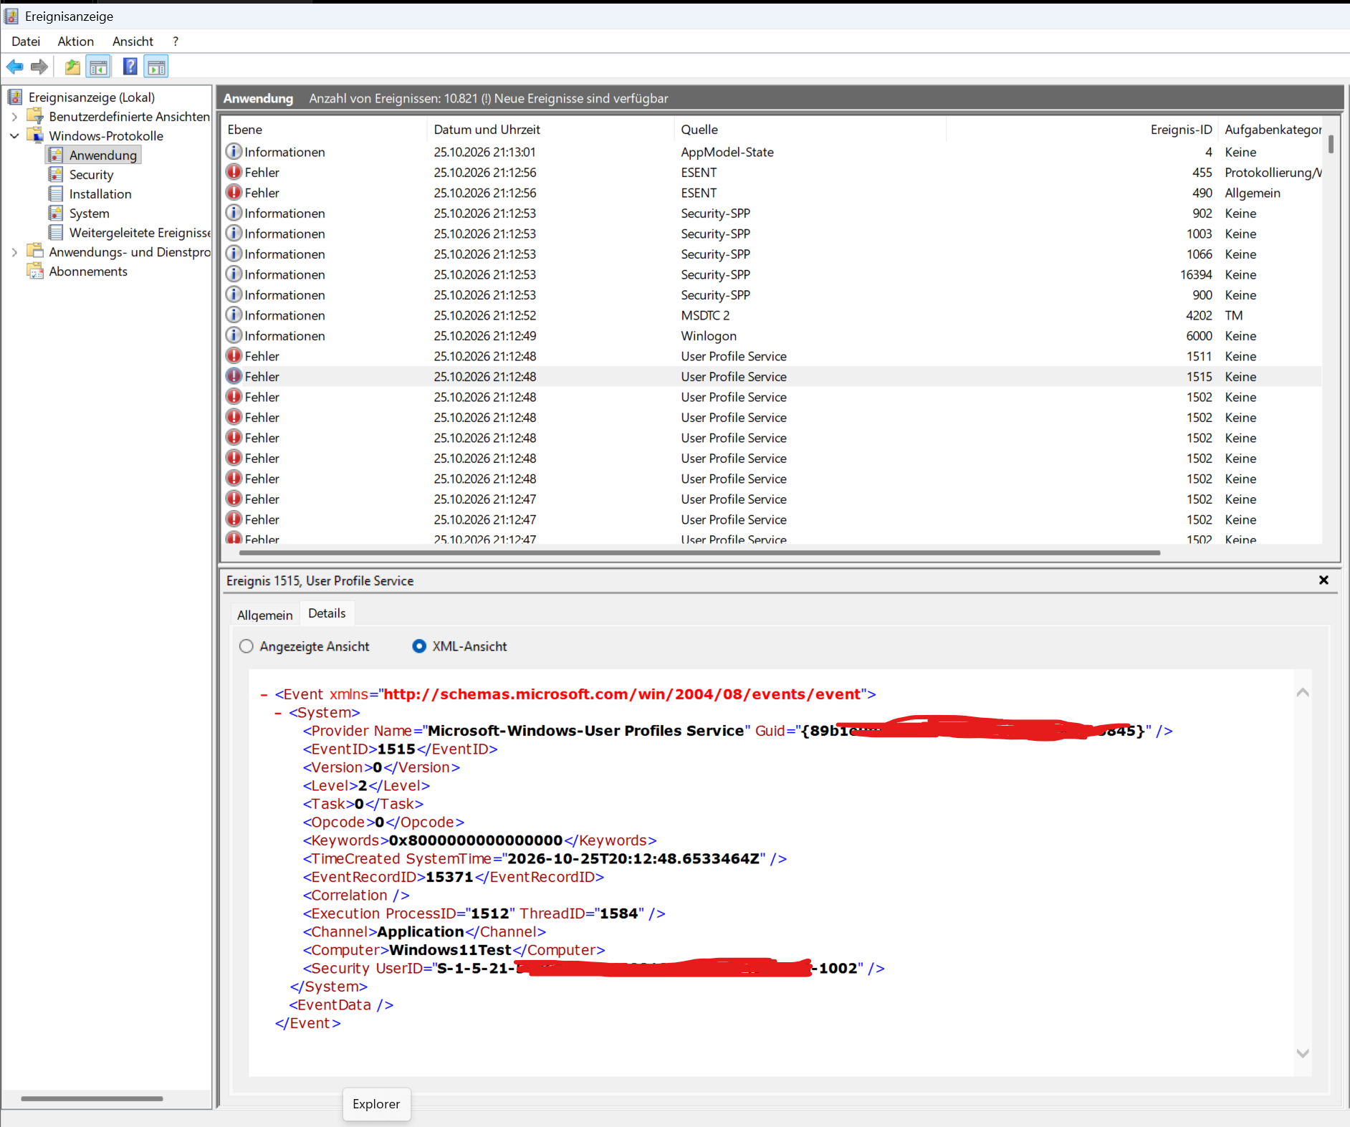Close the event 1515 preview pane
This screenshot has width=1350, height=1127.
click(1323, 580)
